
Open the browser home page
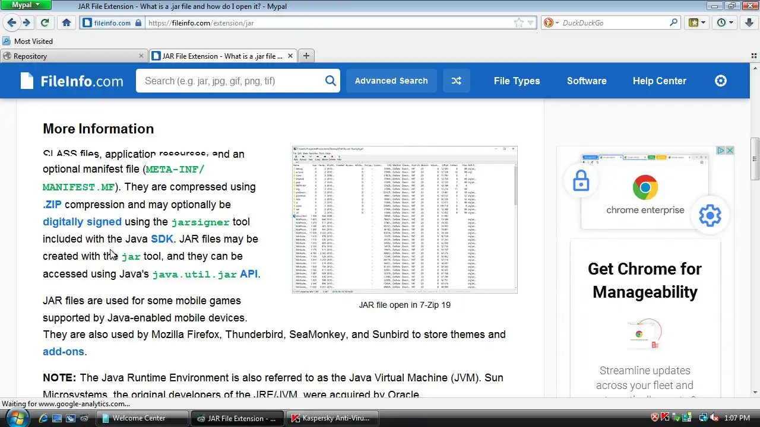pos(66,23)
